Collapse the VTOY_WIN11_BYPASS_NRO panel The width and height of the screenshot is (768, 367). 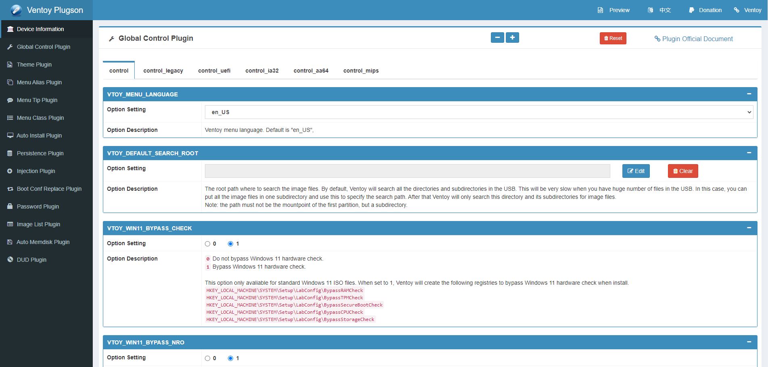[749, 342]
